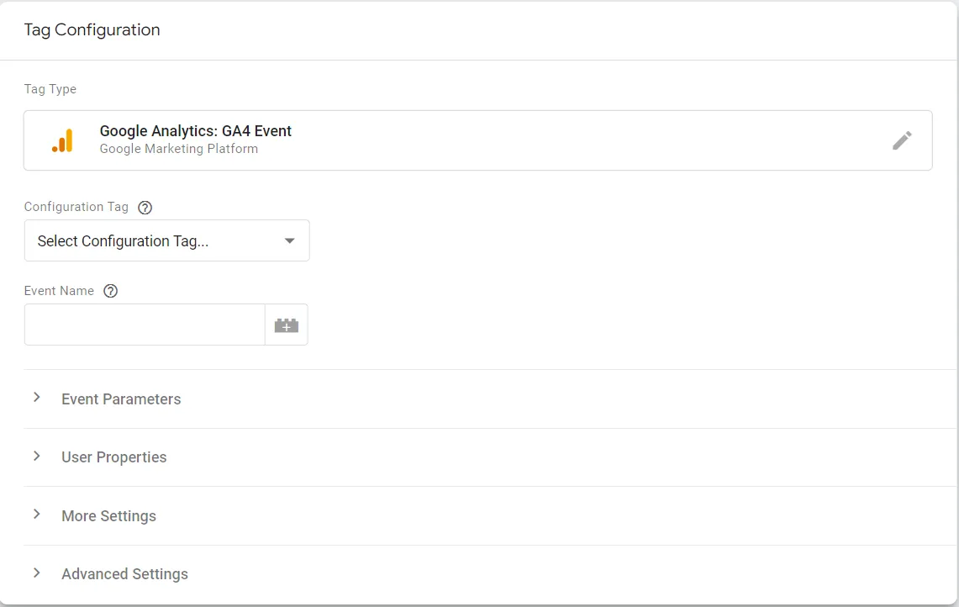The height and width of the screenshot is (607, 959).
Task: Click the Tag Configuration header
Action: 92,29
